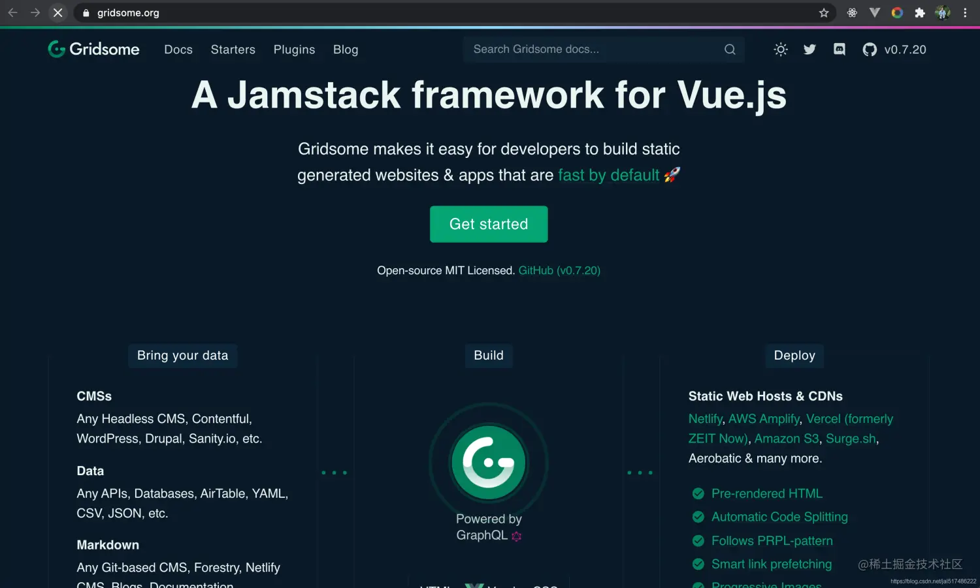Click the Gridsome logo in header

[x=93, y=50]
